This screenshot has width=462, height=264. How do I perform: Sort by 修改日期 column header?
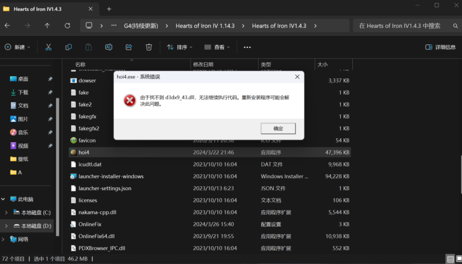click(203, 65)
